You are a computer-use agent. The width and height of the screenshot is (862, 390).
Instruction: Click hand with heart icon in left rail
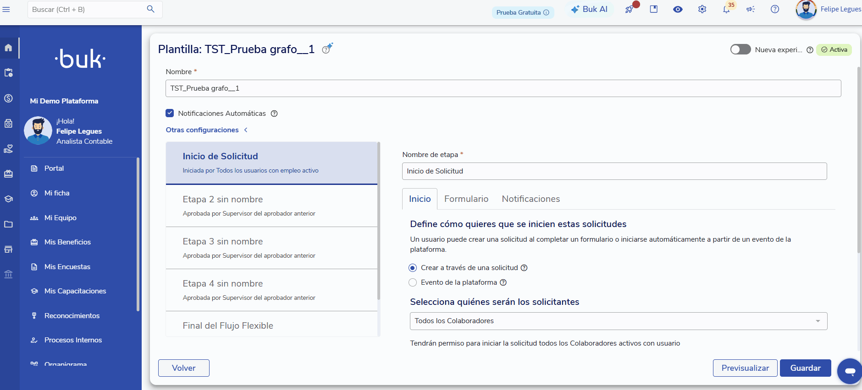(8, 149)
